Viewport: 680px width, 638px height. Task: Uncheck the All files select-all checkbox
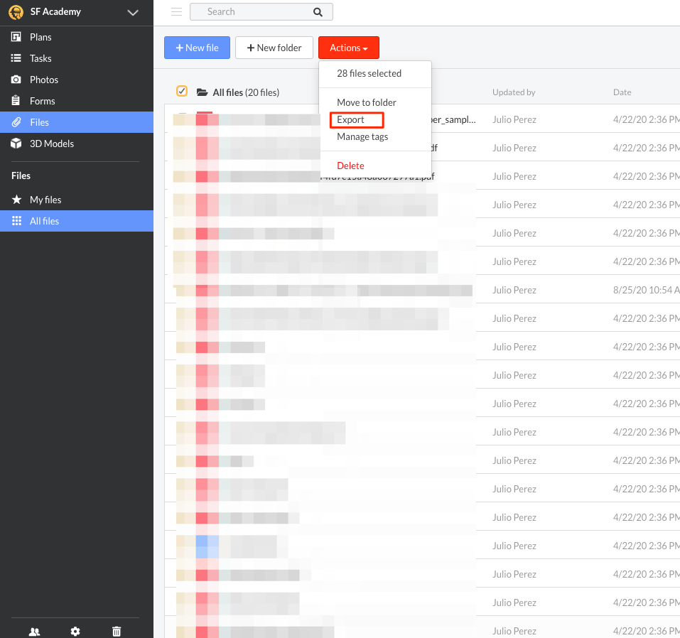[x=182, y=91]
